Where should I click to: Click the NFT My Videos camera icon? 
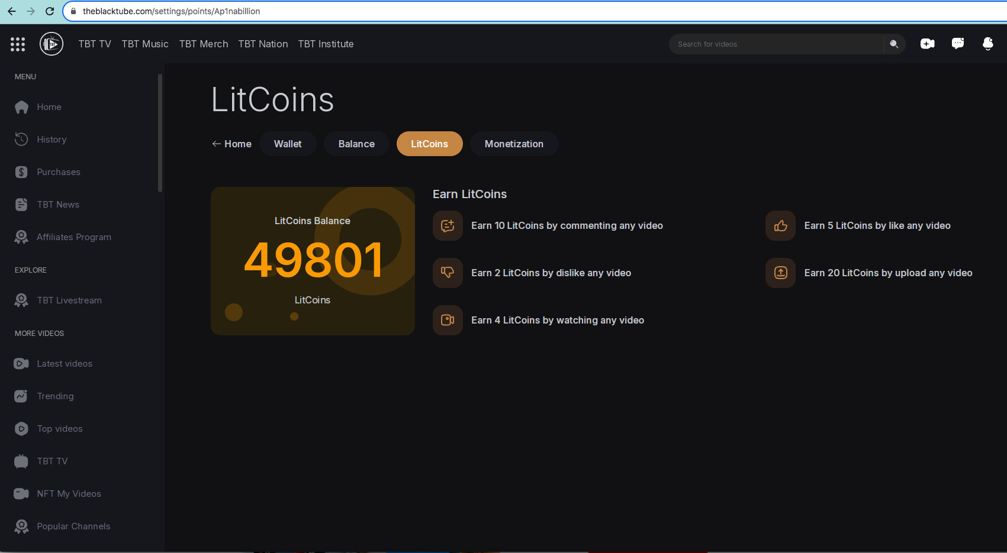(21, 494)
